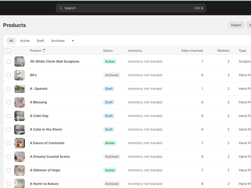The width and height of the screenshot is (251, 188).
Task: Click the Markets column header
Action: [223, 51]
